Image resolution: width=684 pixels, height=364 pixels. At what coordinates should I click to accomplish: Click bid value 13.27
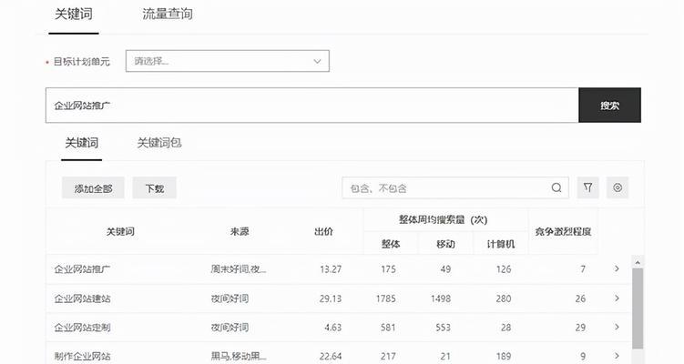[x=331, y=269]
